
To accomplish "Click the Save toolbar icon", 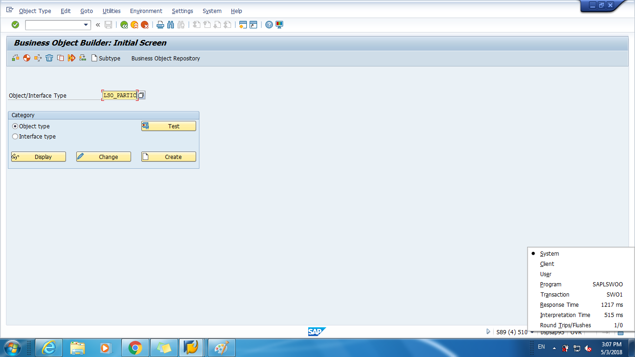I will (108, 25).
